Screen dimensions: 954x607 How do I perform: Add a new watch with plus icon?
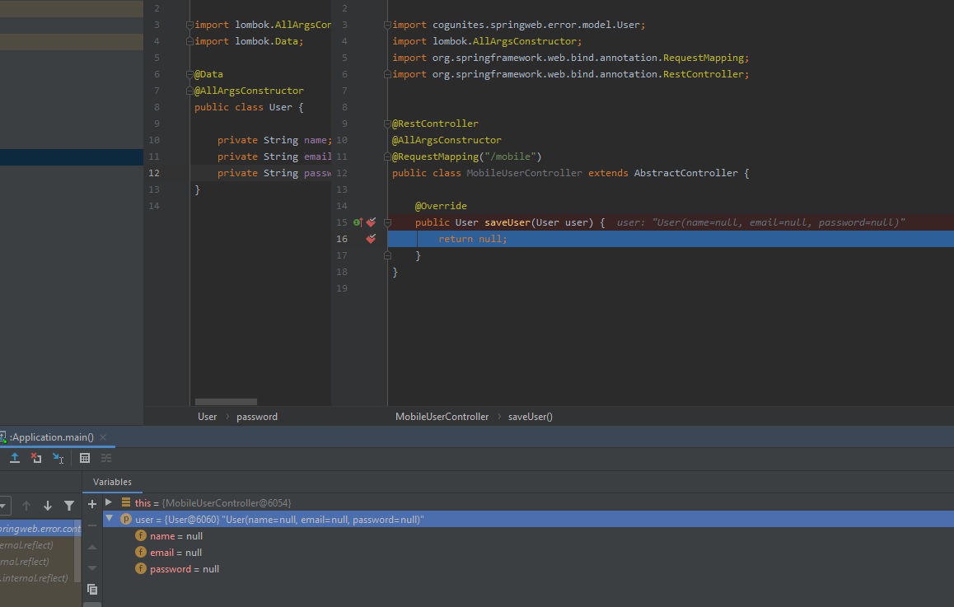coord(92,503)
